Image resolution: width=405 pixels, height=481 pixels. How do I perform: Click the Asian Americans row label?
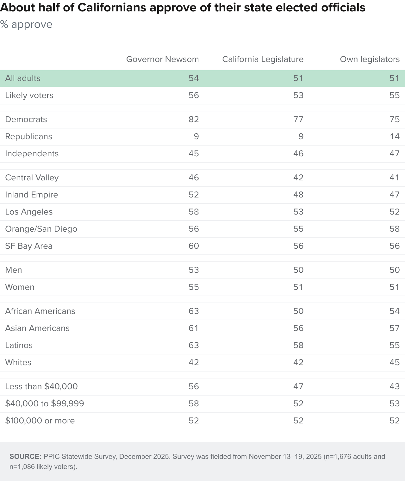coord(37,328)
